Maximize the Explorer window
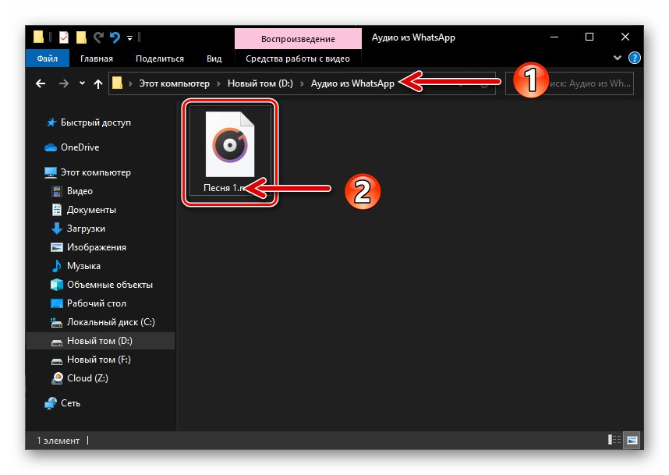 point(589,37)
